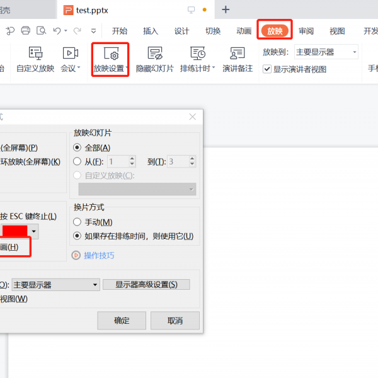Open the 操作技巧 tips link
The width and height of the screenshot is (378, 378).
(99, 255)
